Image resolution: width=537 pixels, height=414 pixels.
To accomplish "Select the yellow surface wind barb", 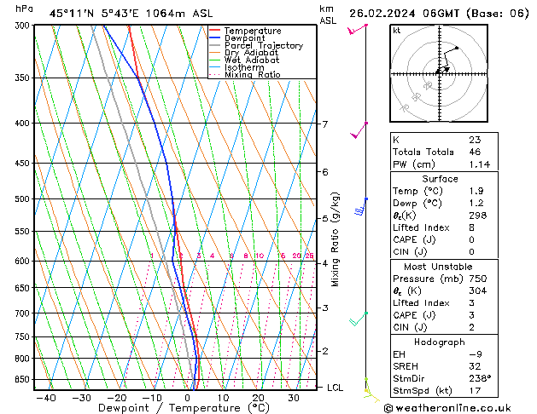I will pos(369,394).
